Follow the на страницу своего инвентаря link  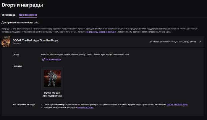(101, 32)
